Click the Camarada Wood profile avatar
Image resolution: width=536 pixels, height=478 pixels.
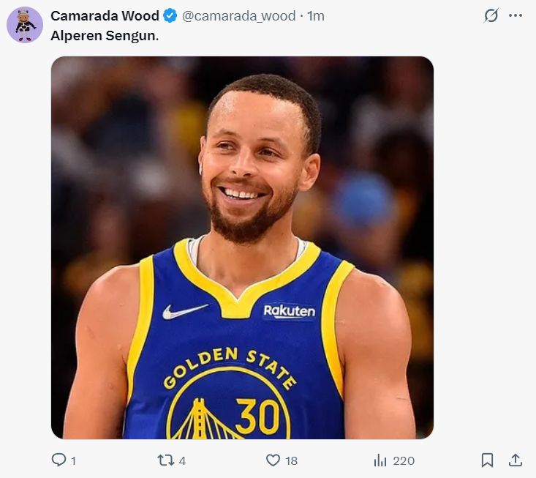[25, 25]
